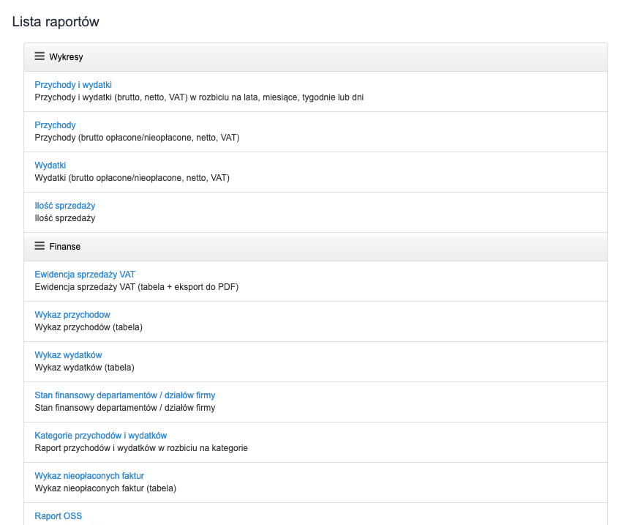Image resolution: width=624 pixels, height=525 pixels.
Task: Open Stan finansowy departamentów link
Action: tap(124, 395)
